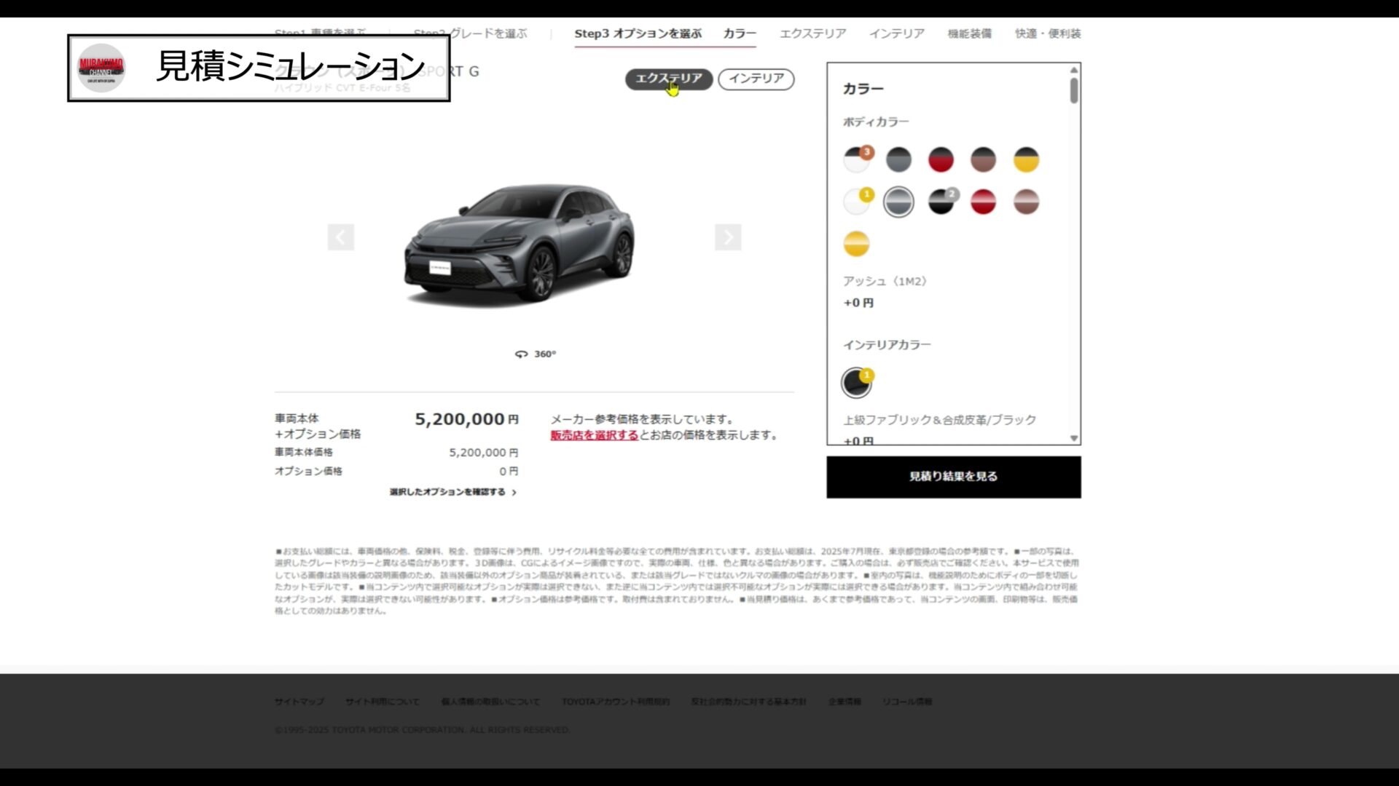This screenshot has height=786, width=1399.
Task: Select the yellow and black two-tone body color
Action: pos(1026,159)
